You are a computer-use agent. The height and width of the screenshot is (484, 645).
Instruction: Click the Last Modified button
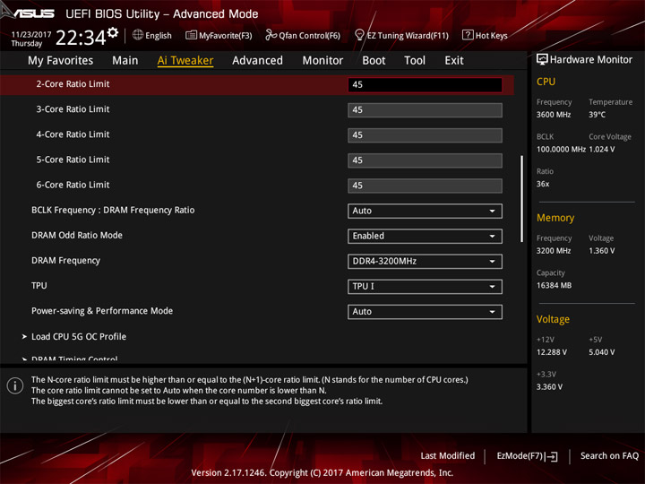448,455
